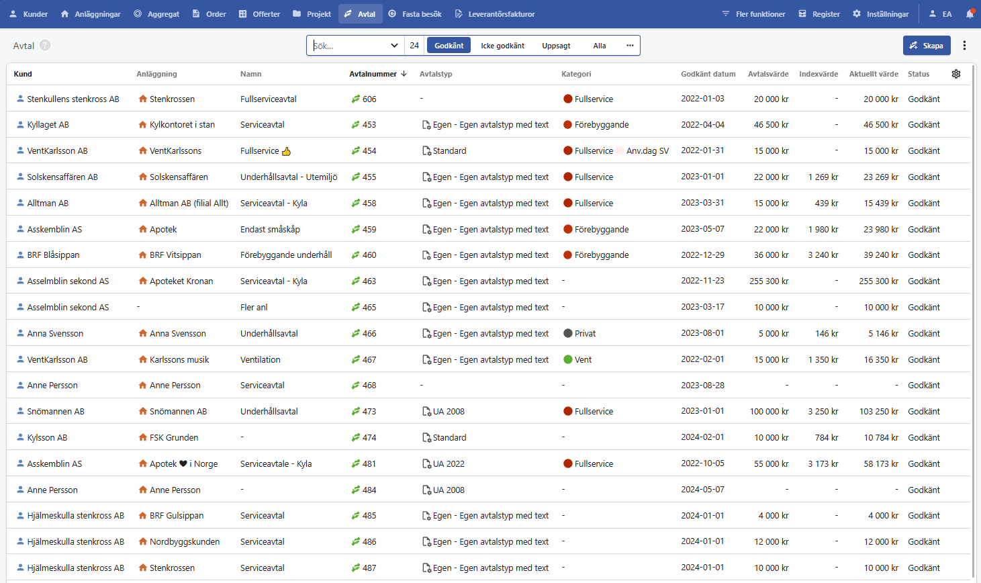Click into the Sök search field
The width and height of the screenshot is (981, 583).
tap(349, 46)
